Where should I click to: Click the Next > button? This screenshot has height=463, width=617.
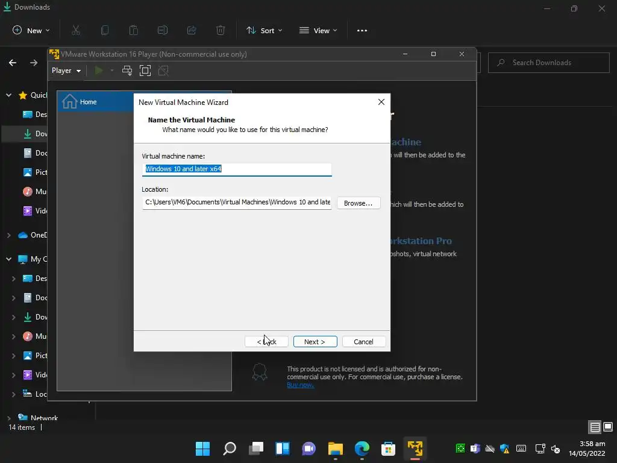click(x=315, y=342)
